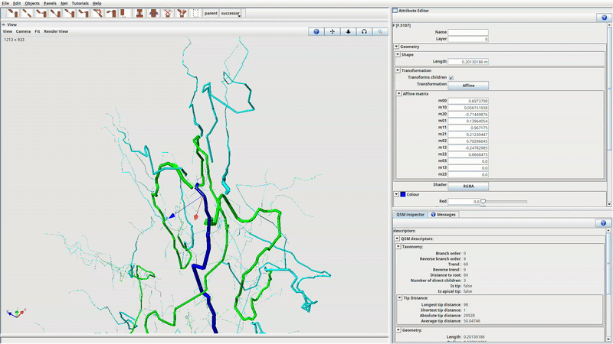613x344 pixels.
Task: Collapse the Geometry section in Attribute Editor
Action: coord(397,47)
